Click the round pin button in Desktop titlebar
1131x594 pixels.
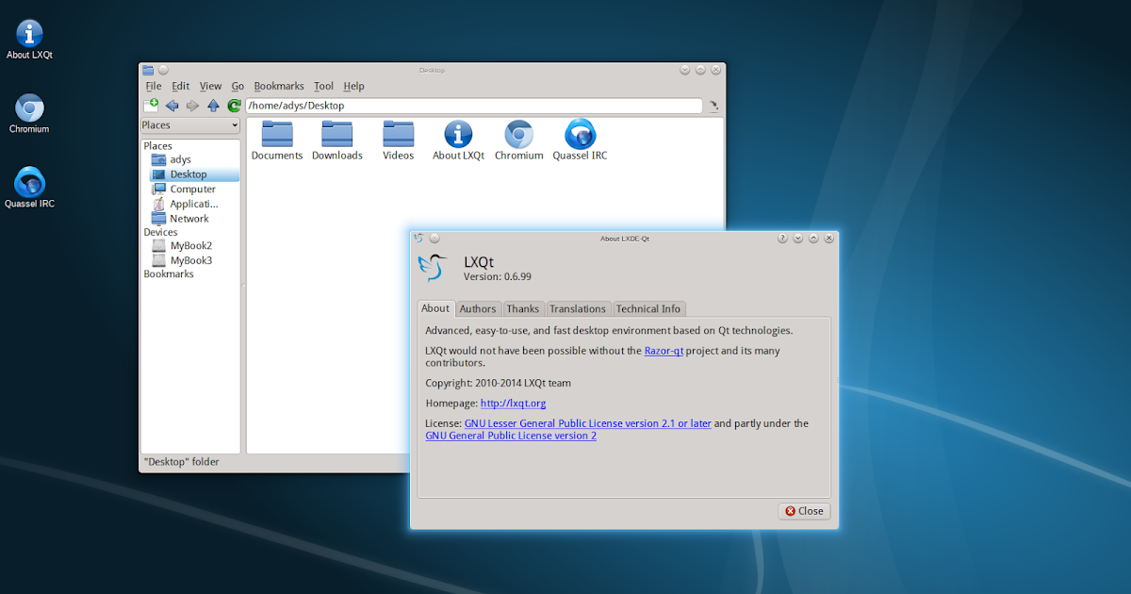coord(163,70)
